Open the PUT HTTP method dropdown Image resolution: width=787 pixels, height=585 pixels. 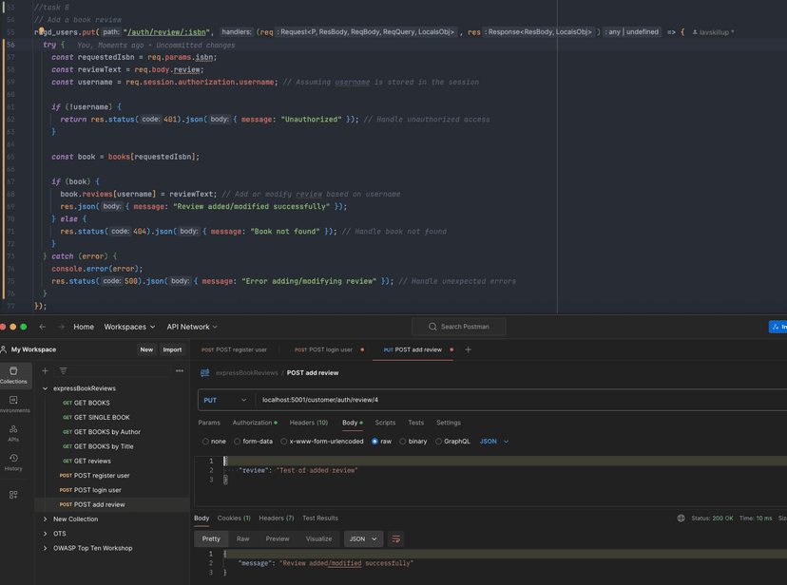click(225, 400)
